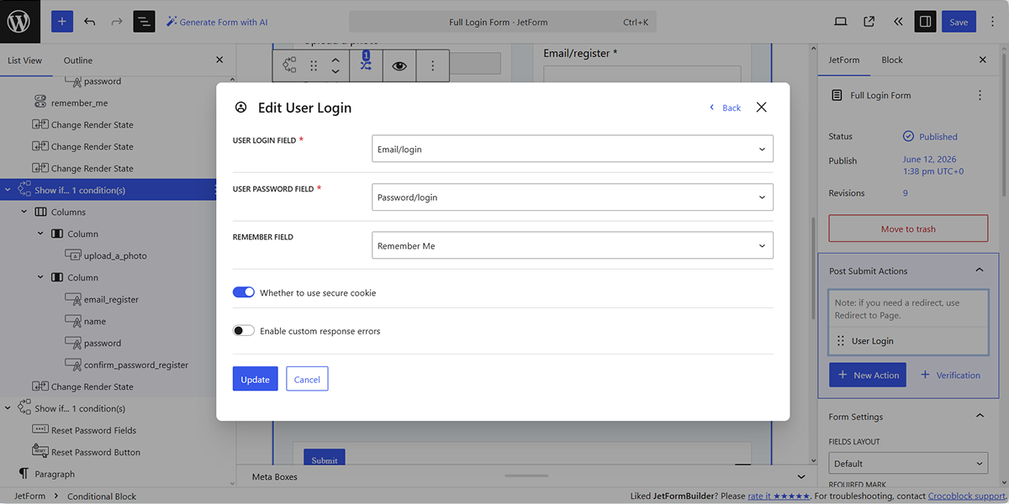Collapse the Form Settings panel
1009x504 pixels.
980,416
